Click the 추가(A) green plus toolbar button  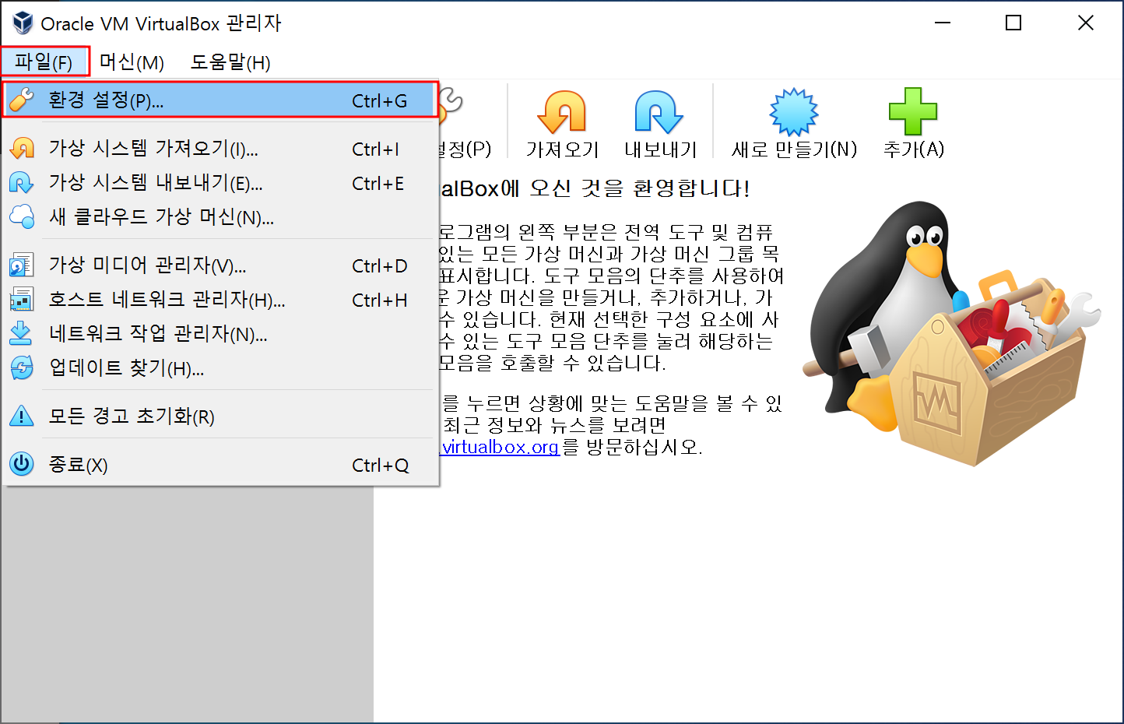pyautogui.click(x=913, y=122)
